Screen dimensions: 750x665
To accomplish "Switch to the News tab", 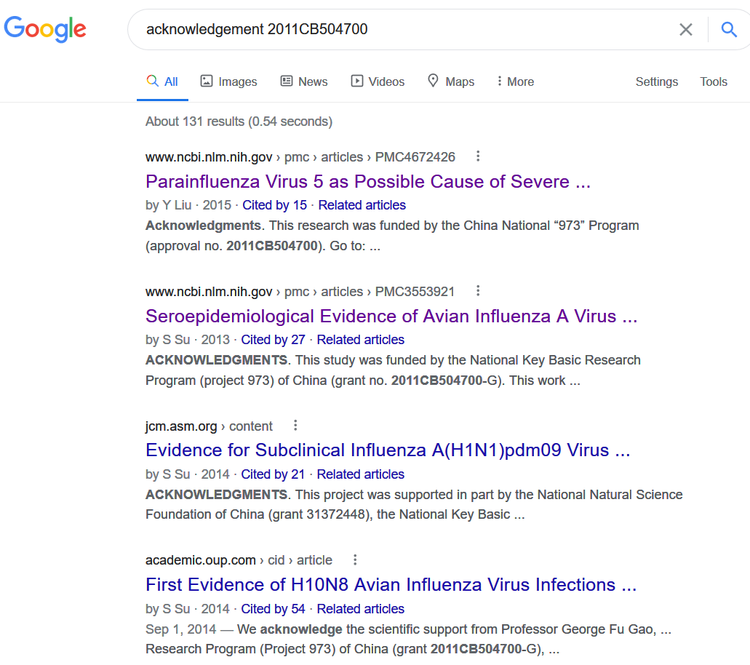I will point(304,81).
